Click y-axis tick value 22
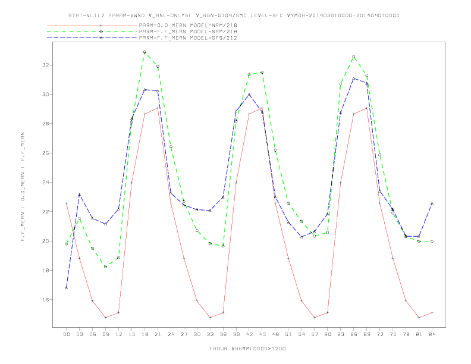 click(x=45, y=211)
